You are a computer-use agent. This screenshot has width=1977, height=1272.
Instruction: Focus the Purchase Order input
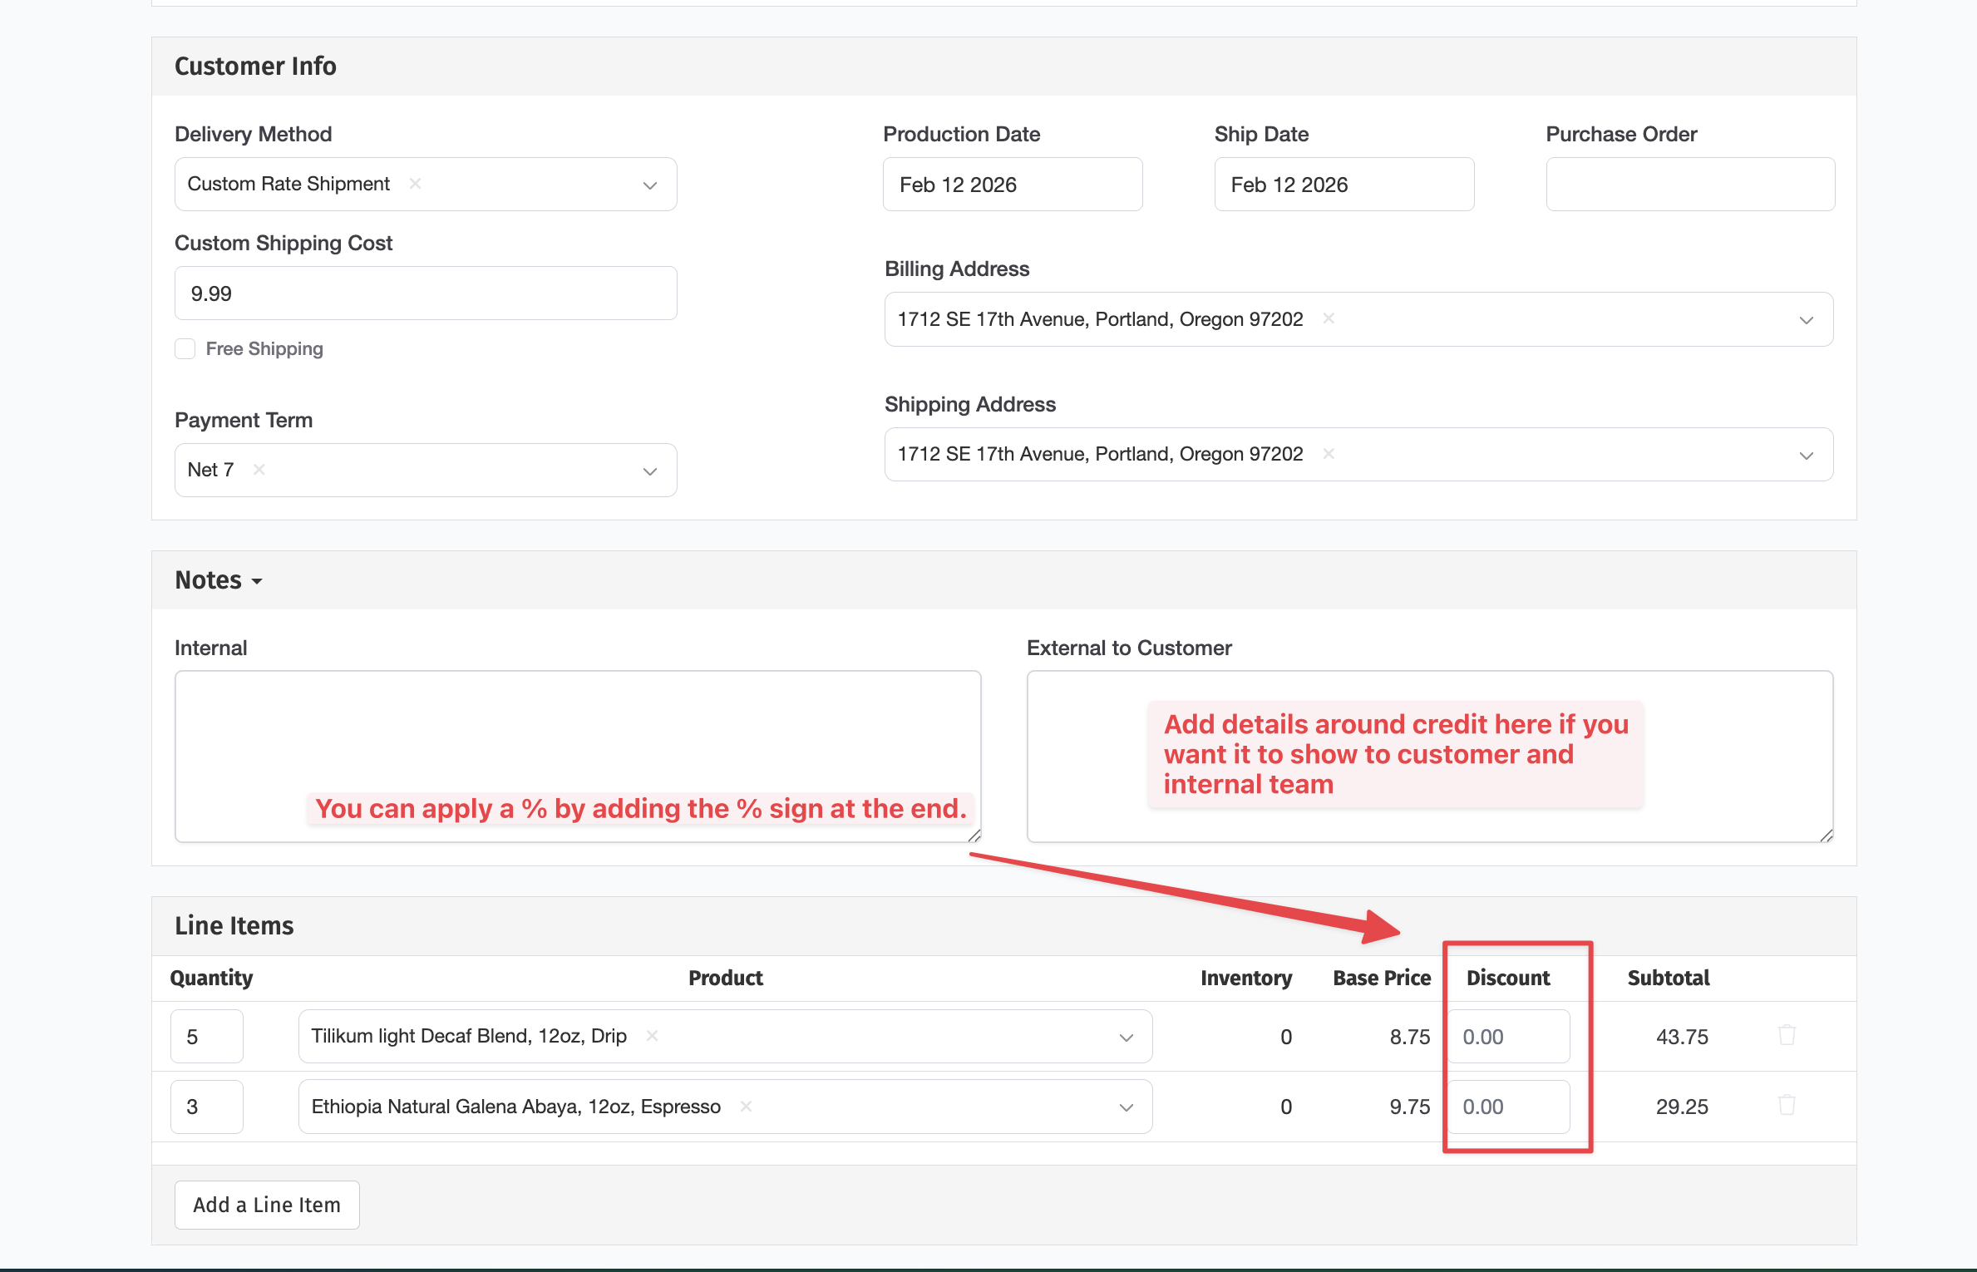pyautogui.click(x=1689, y=185)
